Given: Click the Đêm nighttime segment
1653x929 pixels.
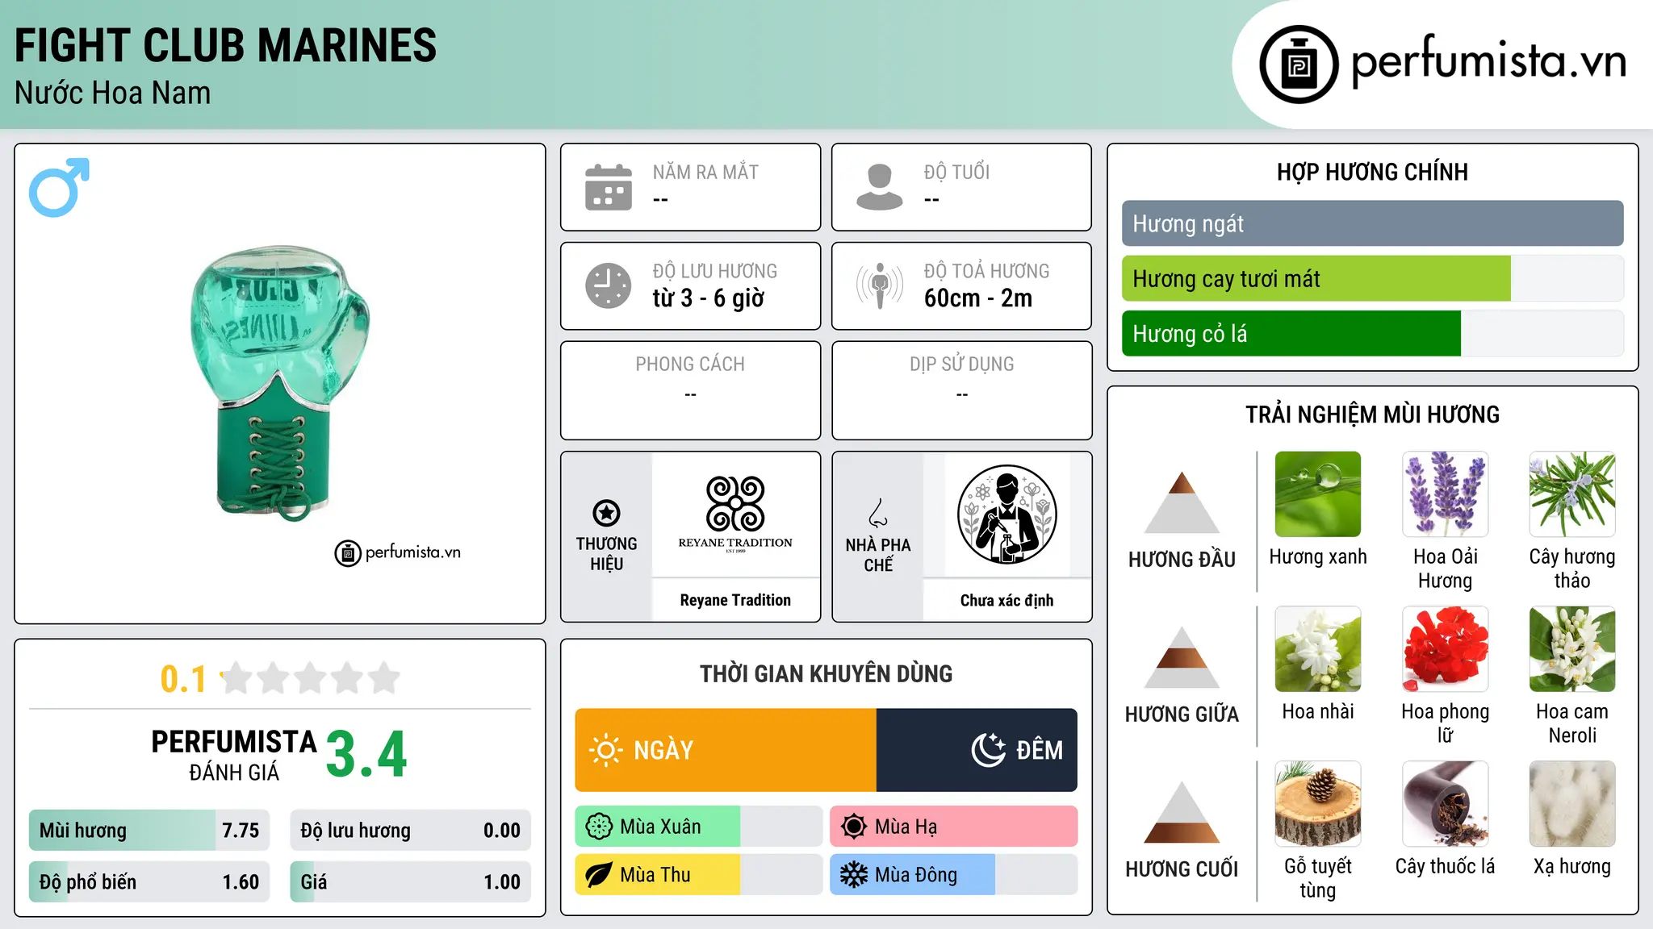Looking at the screenshot, I should pos(977,750).
